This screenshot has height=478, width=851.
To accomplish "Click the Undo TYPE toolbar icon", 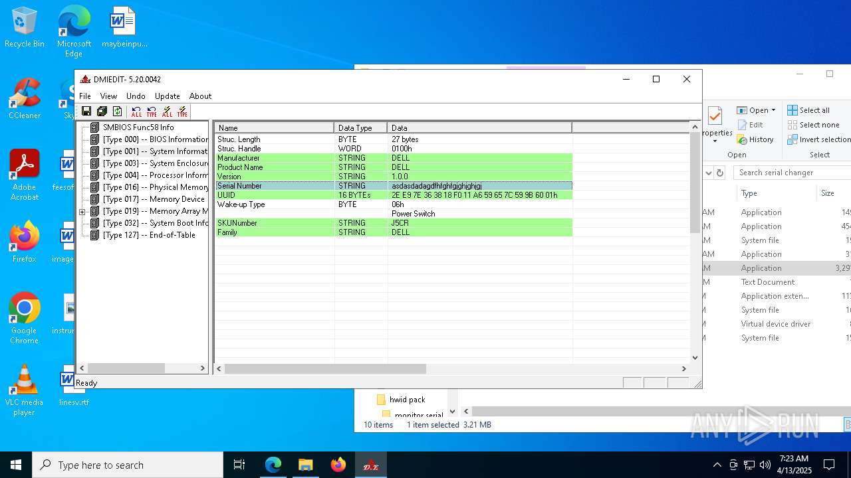I will coord(152,112).
